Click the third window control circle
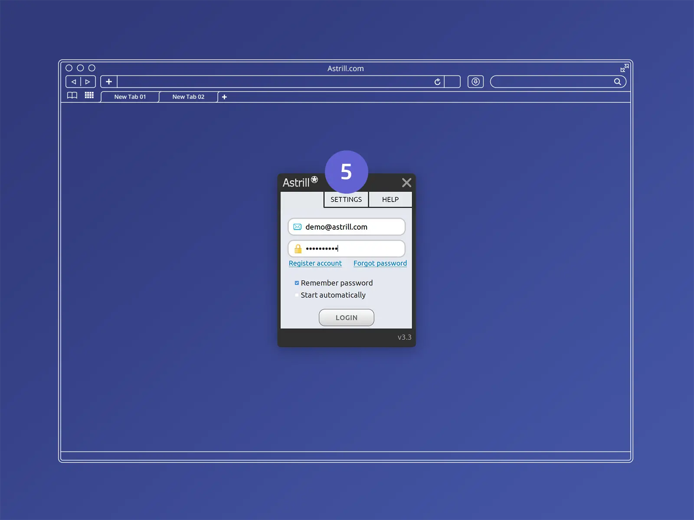Viewport: 694px width, 520px height. (x=92, y=68)
